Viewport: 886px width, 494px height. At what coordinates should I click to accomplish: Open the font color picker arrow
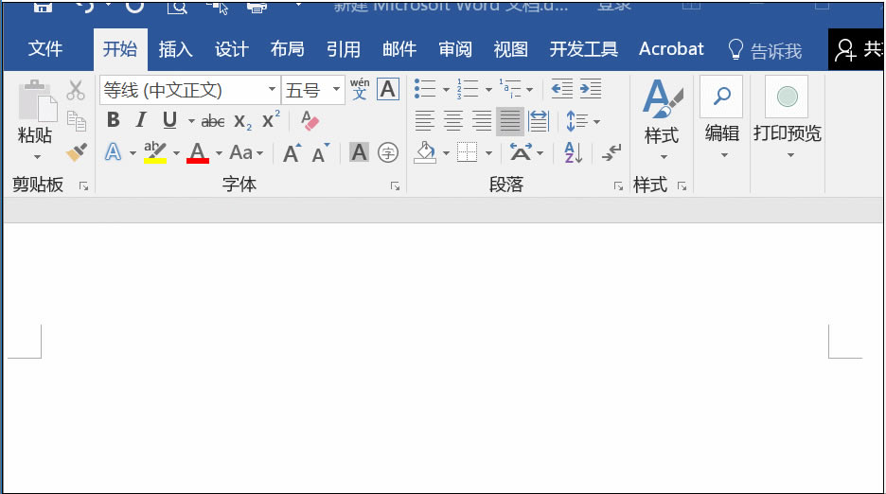(219, 152)
